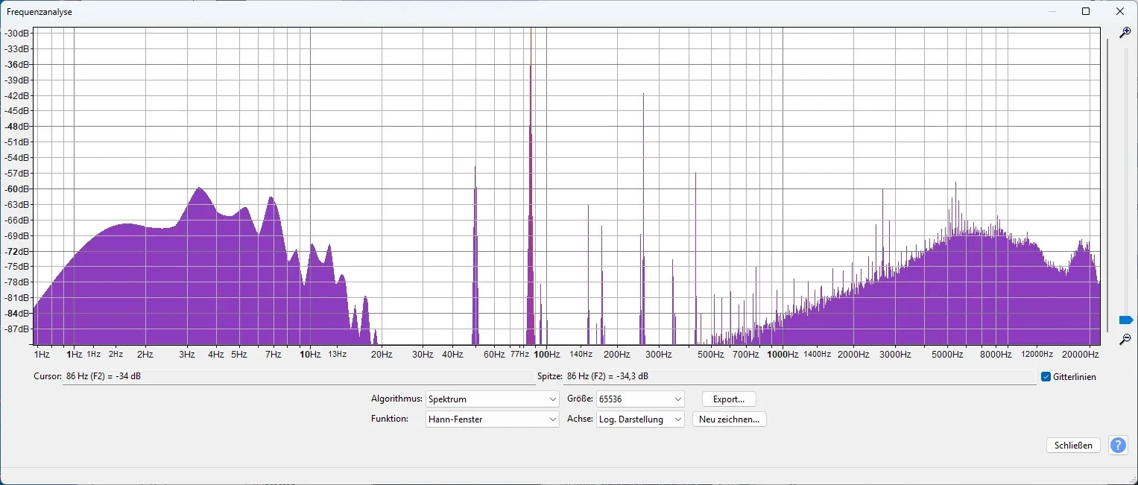Click the Achse: label

tap(580, 419)
